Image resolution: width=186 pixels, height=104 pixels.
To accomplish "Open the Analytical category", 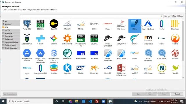I will (11, 33).
